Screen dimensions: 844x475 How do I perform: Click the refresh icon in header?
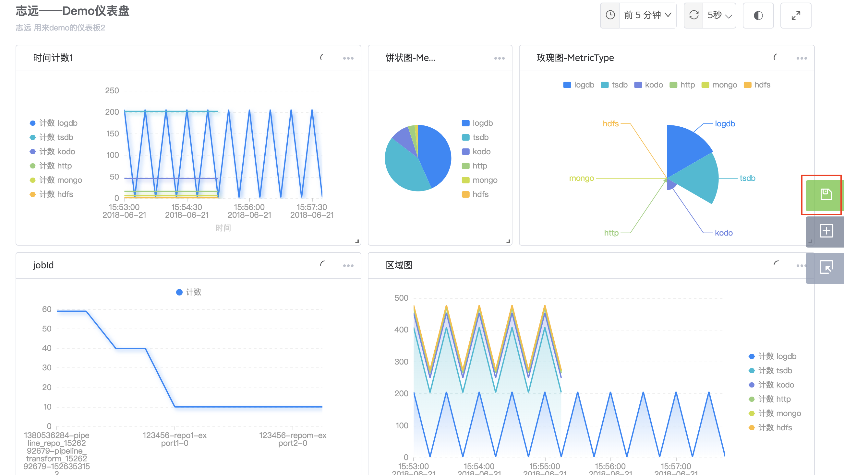[693, 15]
